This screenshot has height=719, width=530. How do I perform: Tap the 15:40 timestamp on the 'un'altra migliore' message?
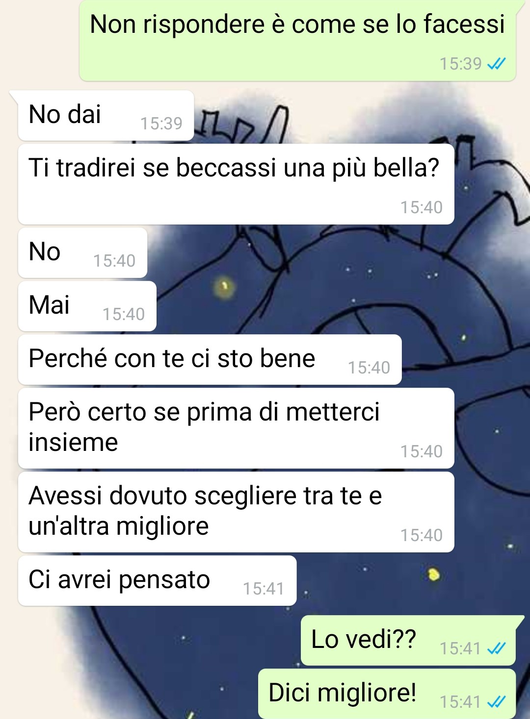(x=422, y=535)
